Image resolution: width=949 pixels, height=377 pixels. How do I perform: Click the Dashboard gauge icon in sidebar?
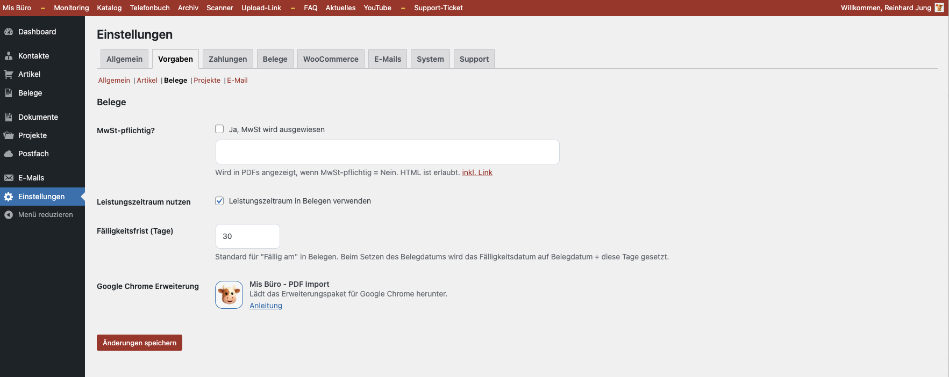pyautogui.click(x=9, y=32)
